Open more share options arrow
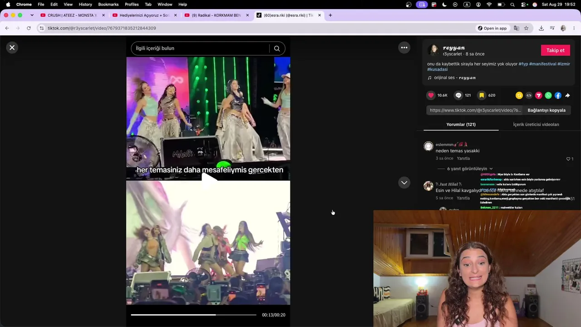This screenshot has width=581, height=327. click(568, 95)
